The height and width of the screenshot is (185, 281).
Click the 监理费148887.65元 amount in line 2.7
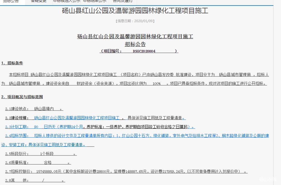tap(130, 172)
